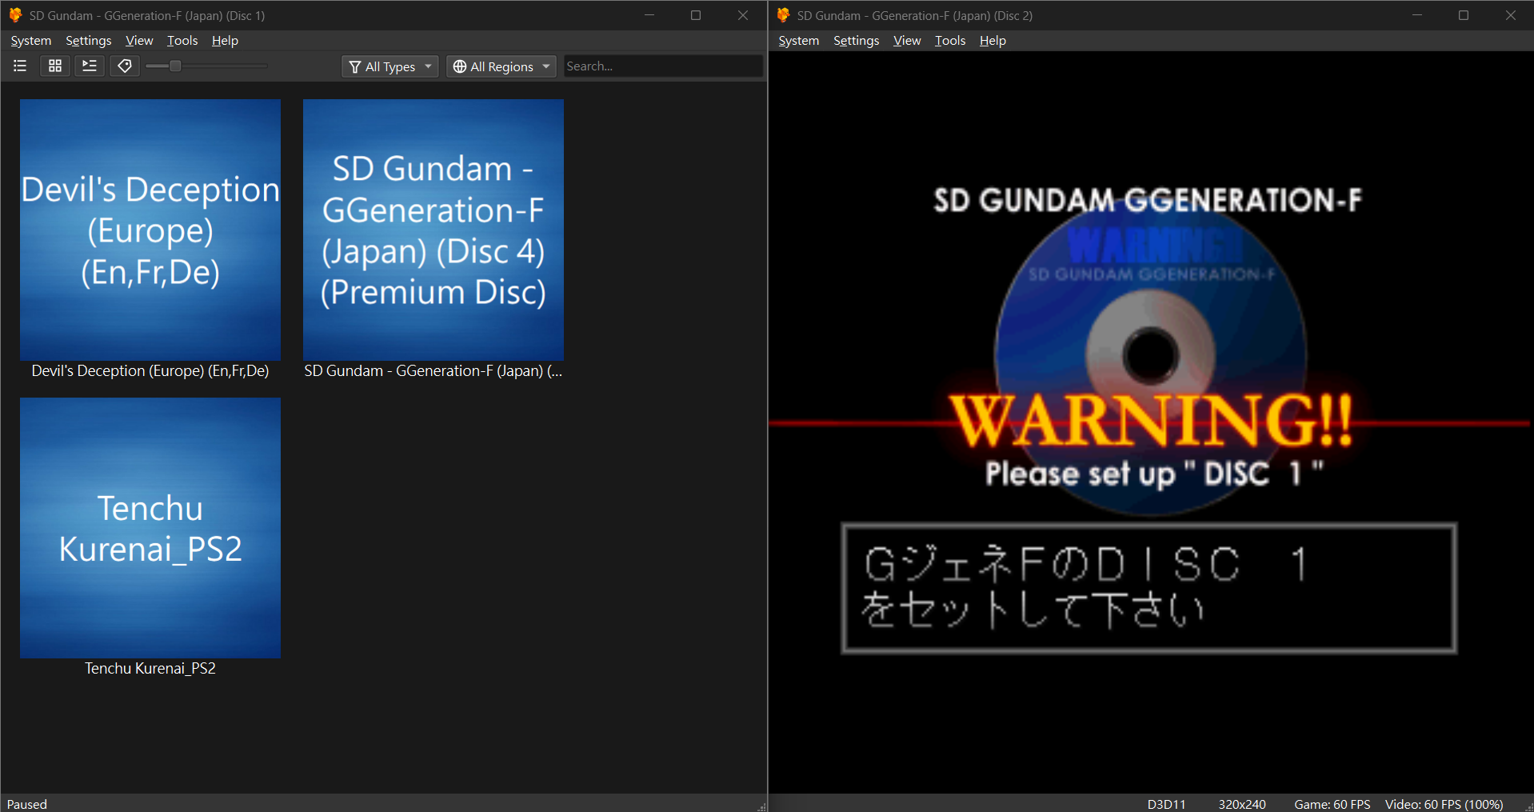This screenshot has height=812, width=1534.
Task: Open Settings menu in Disc 1 window
Action: (x=89, y=41)
